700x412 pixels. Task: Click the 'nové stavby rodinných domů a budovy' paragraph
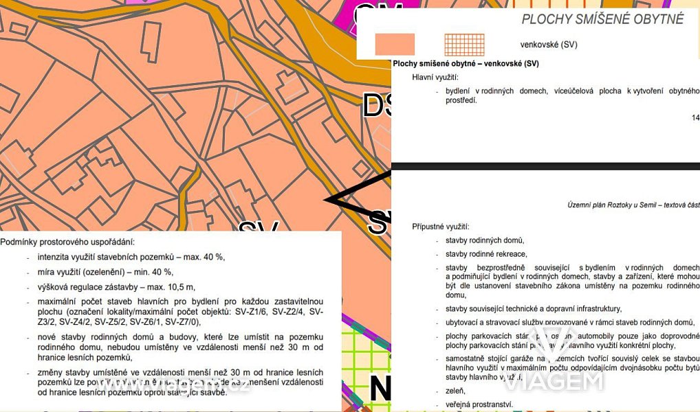[180, 347]
